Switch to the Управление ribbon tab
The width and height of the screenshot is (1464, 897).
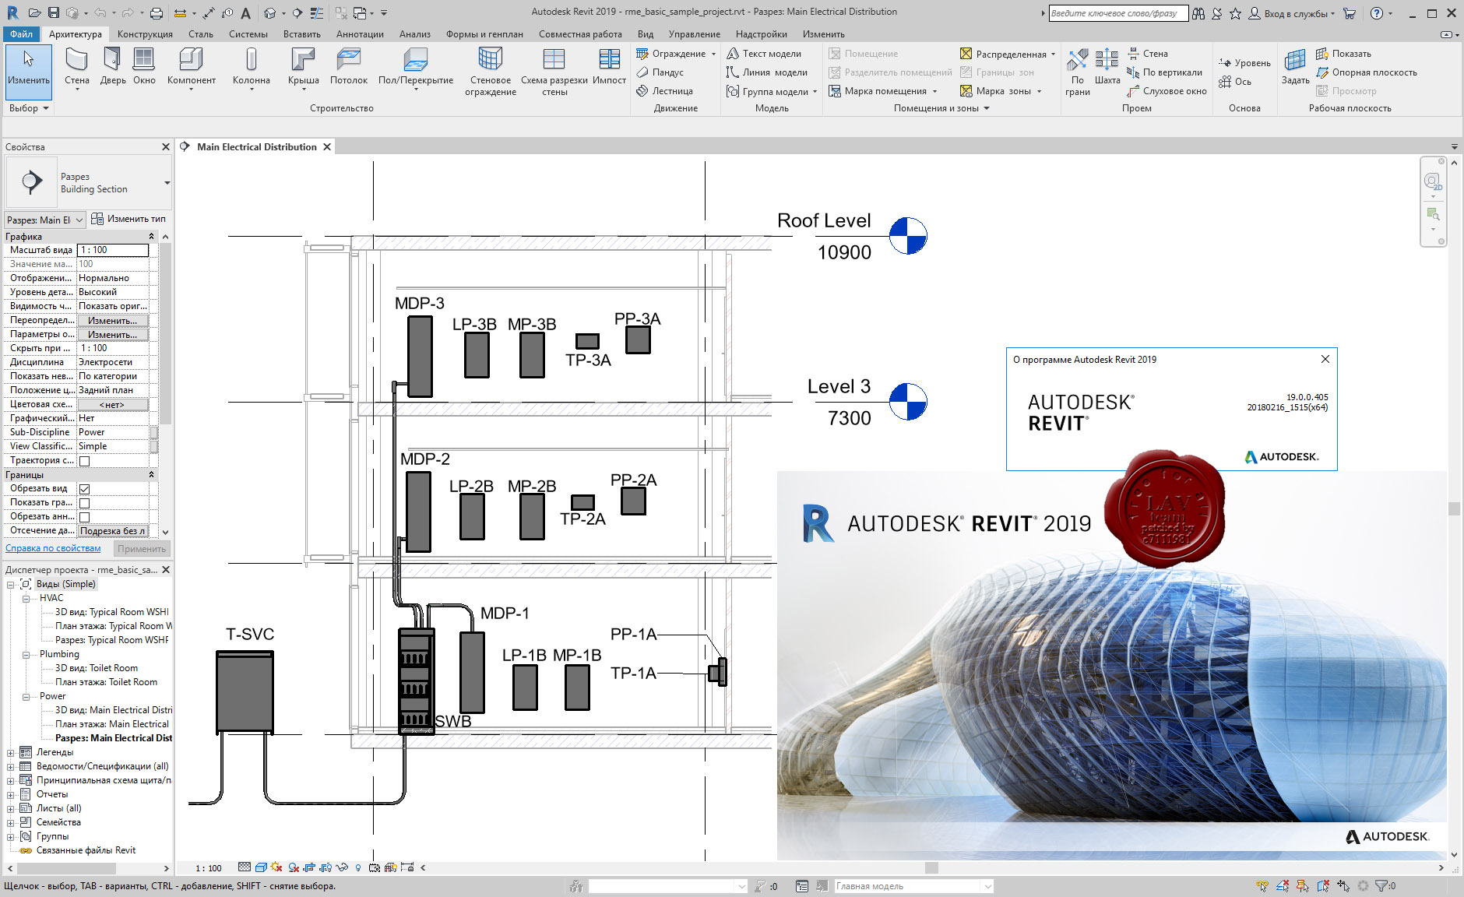[694, 34]
